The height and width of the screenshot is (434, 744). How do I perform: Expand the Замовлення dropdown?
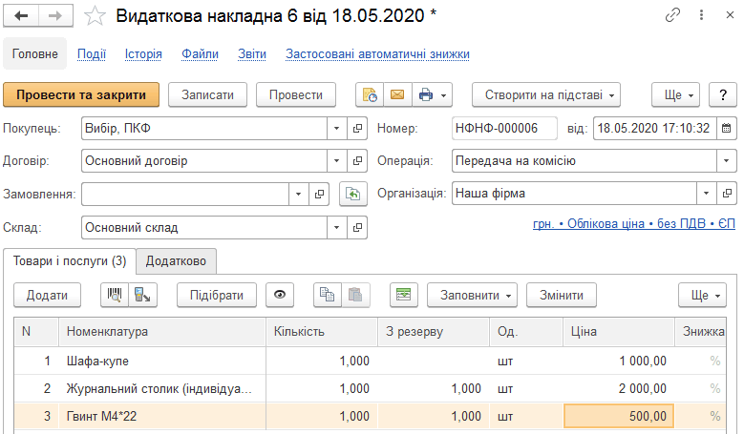click(x=299, y=194)
